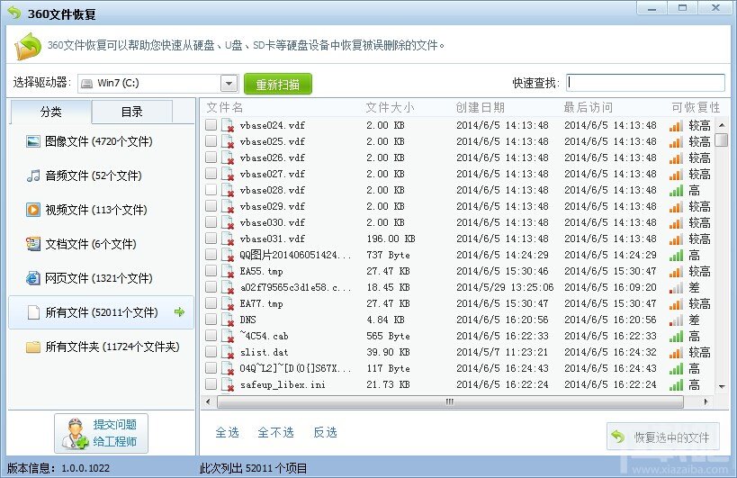
Task: Click the deleted file icon of vbase031.vdf
Action: coord(228,239)
